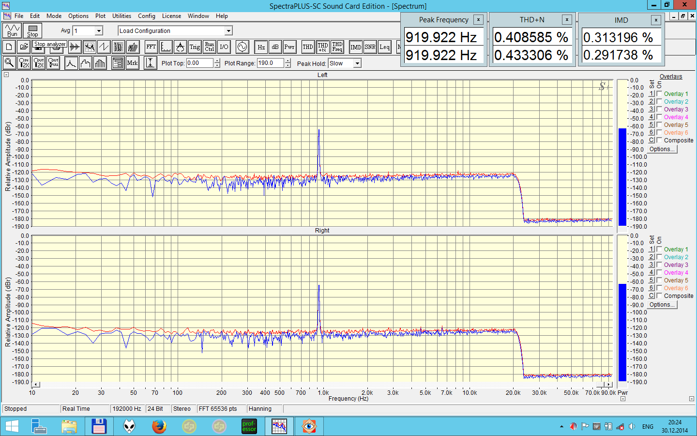Open the Config menu
697x436 pixels.
coord(146,16)
